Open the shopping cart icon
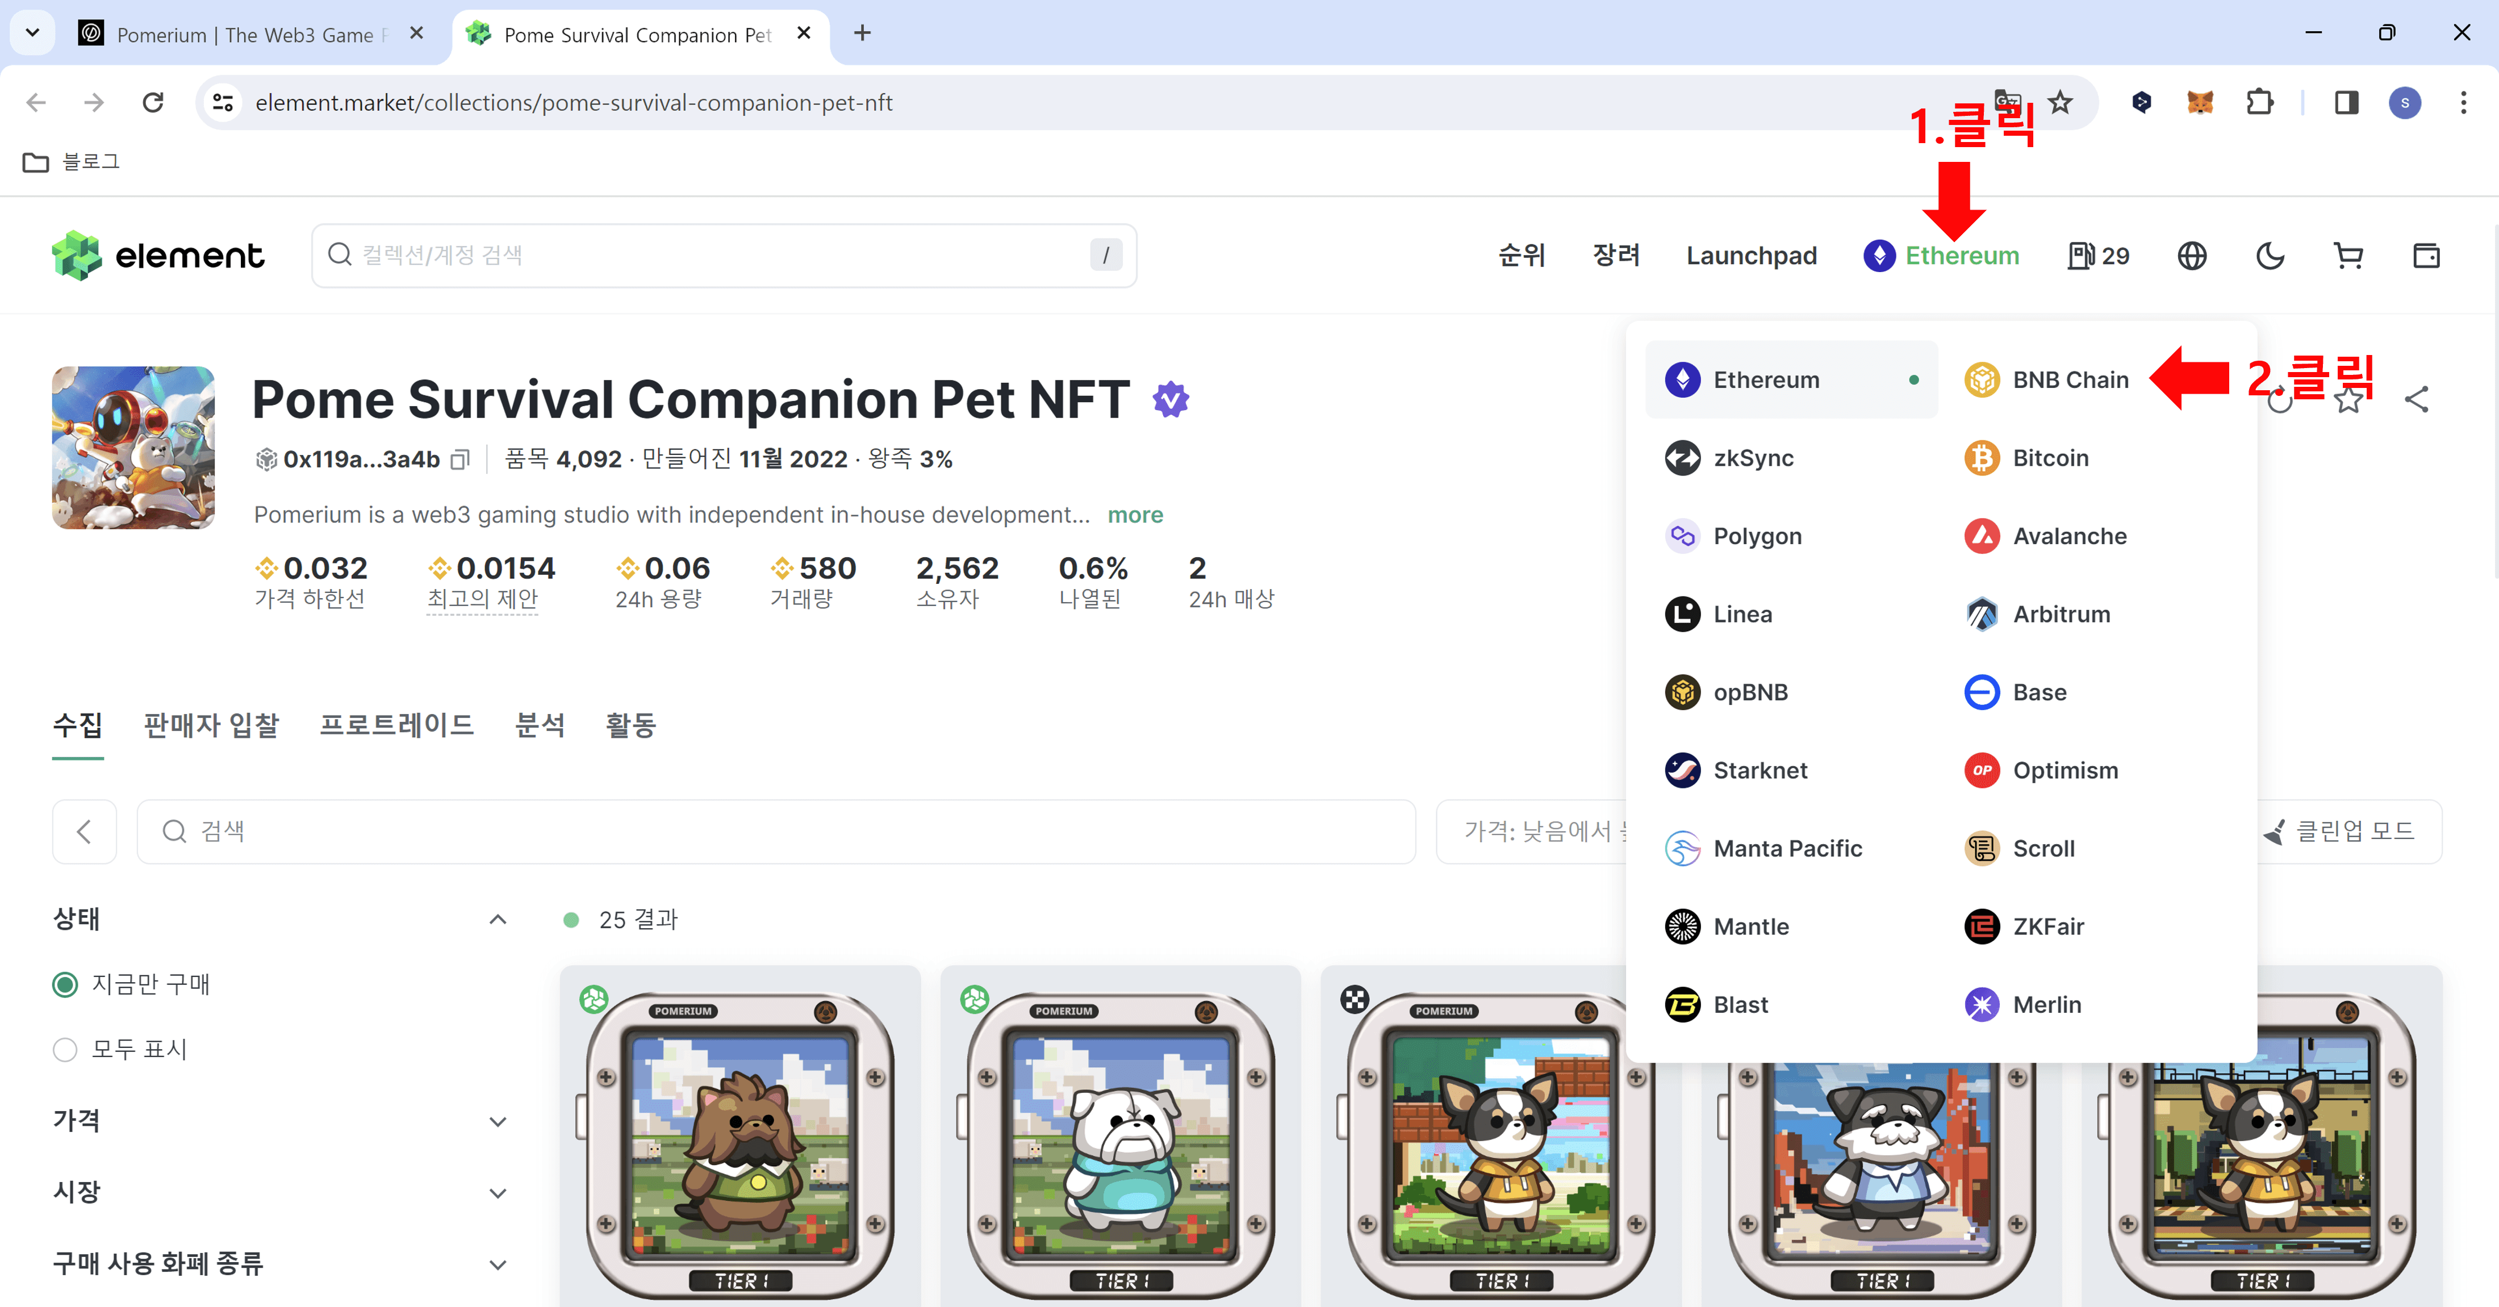This screenshot has height=1307, width=2499. coord(2348,255)
